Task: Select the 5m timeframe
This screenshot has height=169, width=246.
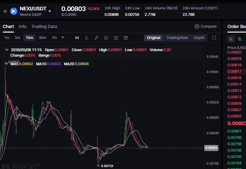Action: 18,38
